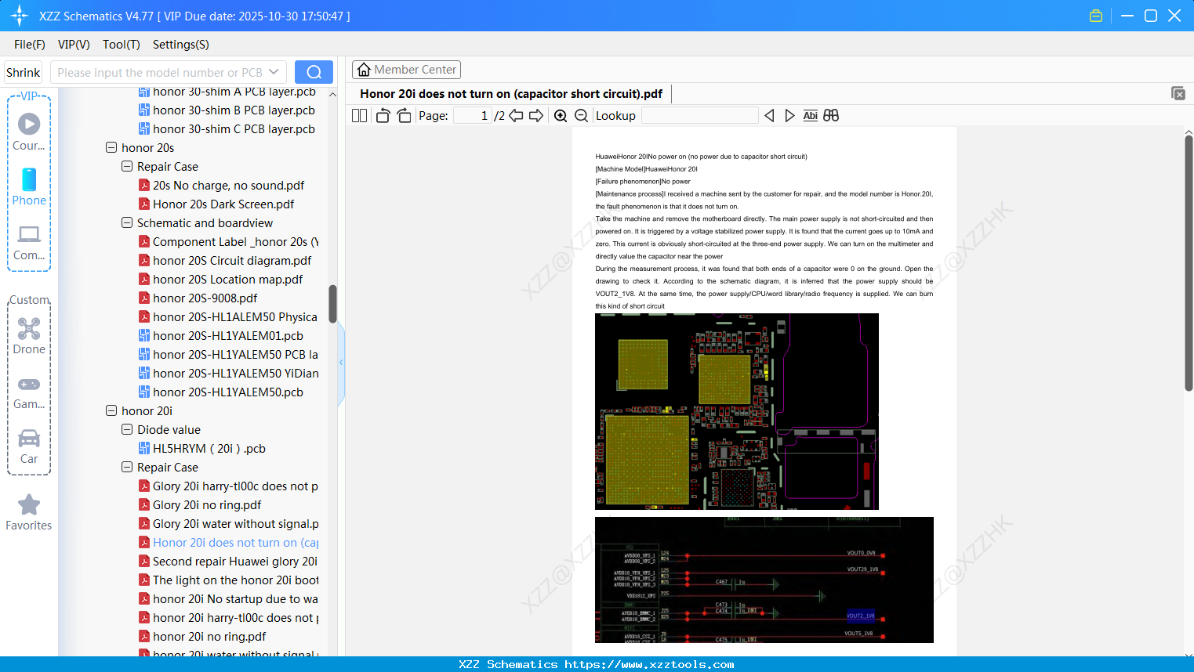Click the tree scroll-up arrow
The width and height of the screenshot is (1194, 672).
coord(332,94)
